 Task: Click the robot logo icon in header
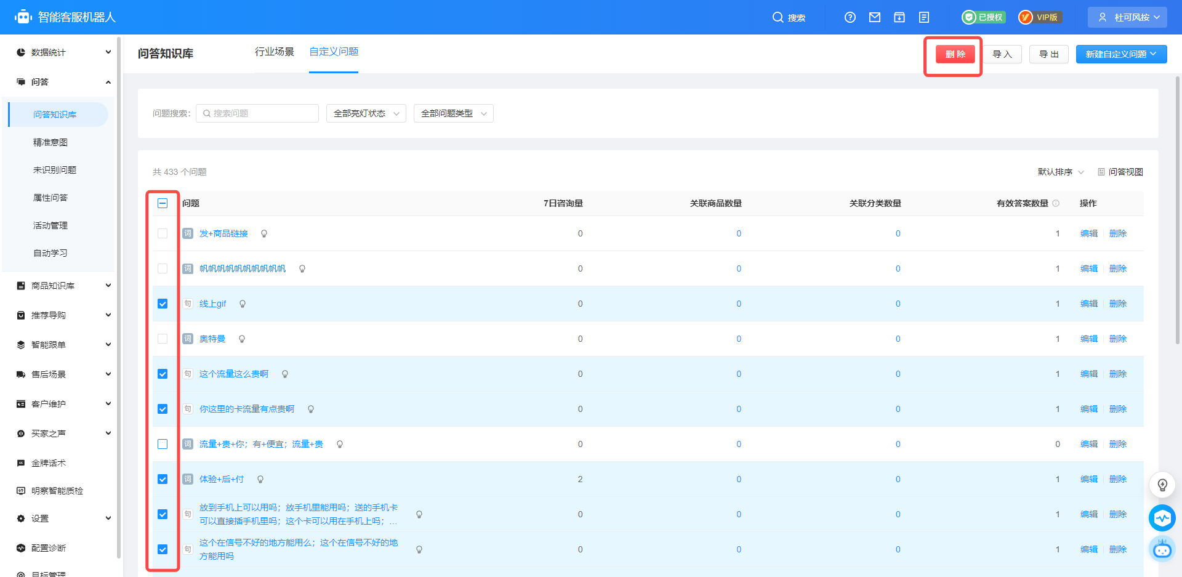click(x=23, y=17)
